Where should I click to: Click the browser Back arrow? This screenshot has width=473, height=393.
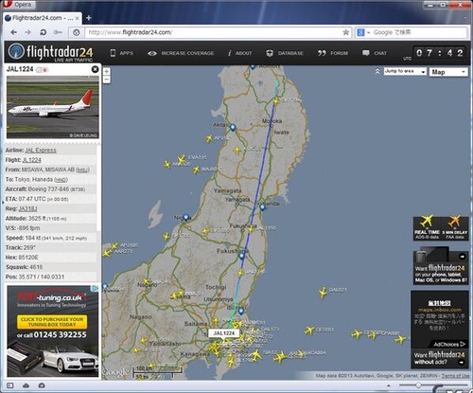coord(13,32)
